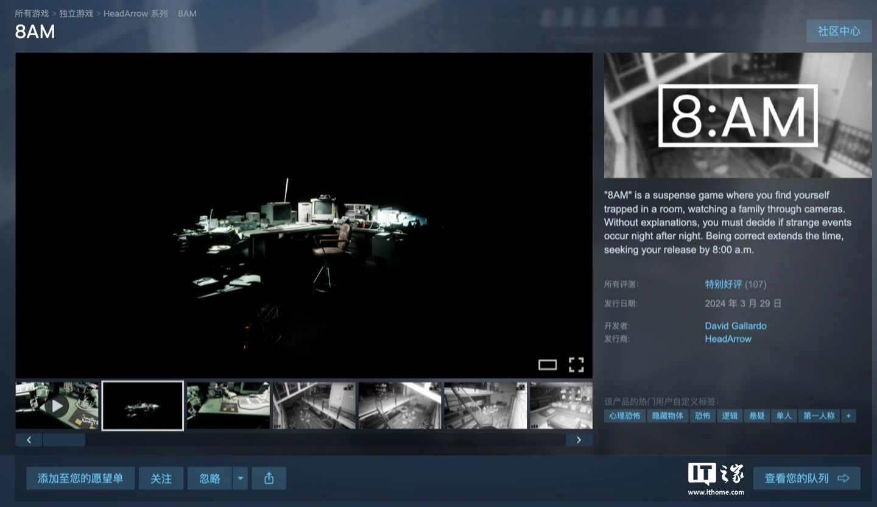Click the left arrow of thumbnail strip
877x507 pixels.
(29, 439)
